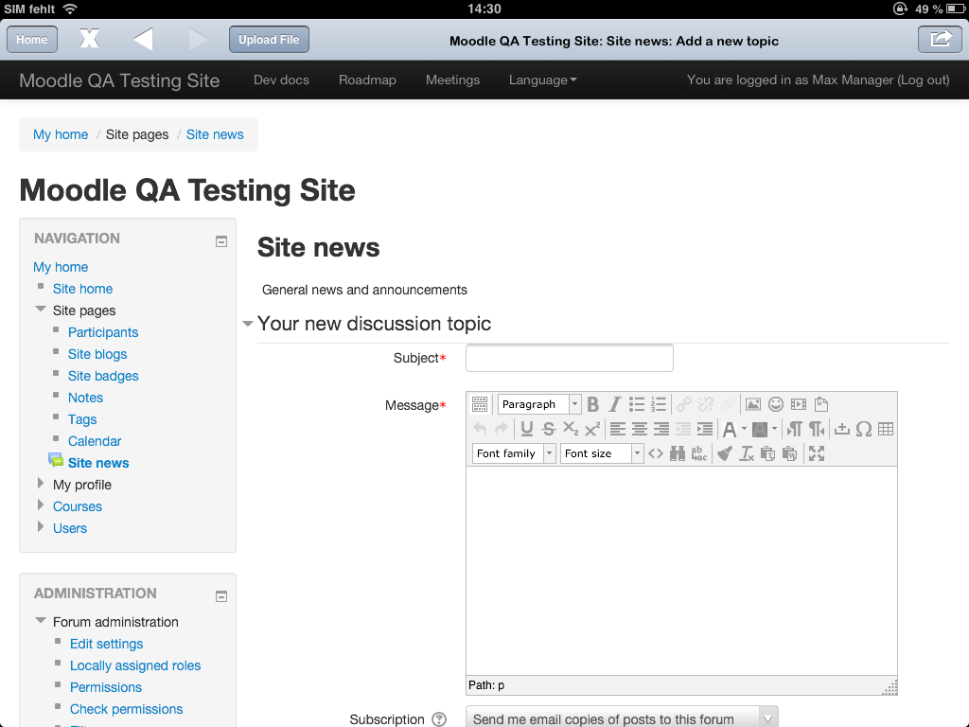
Task: Open Subscription help question icon
Action: pos(439,719)
